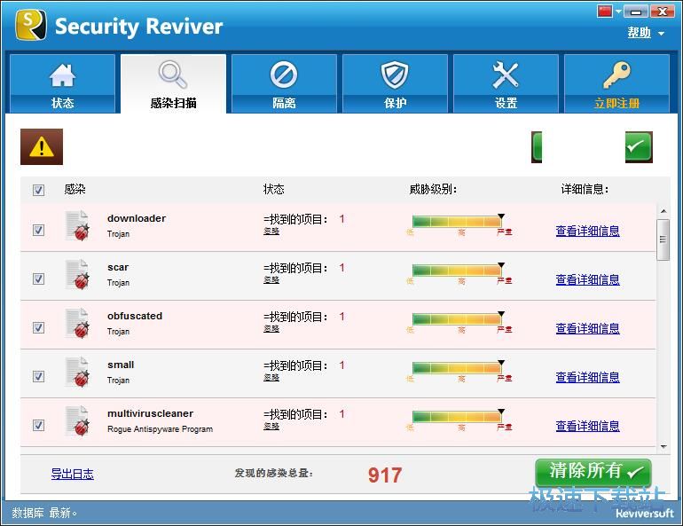Select the multiviruscleaner threat name
Image resolution: width=683 pixels, height=526 pixels.
pos(150,413)
